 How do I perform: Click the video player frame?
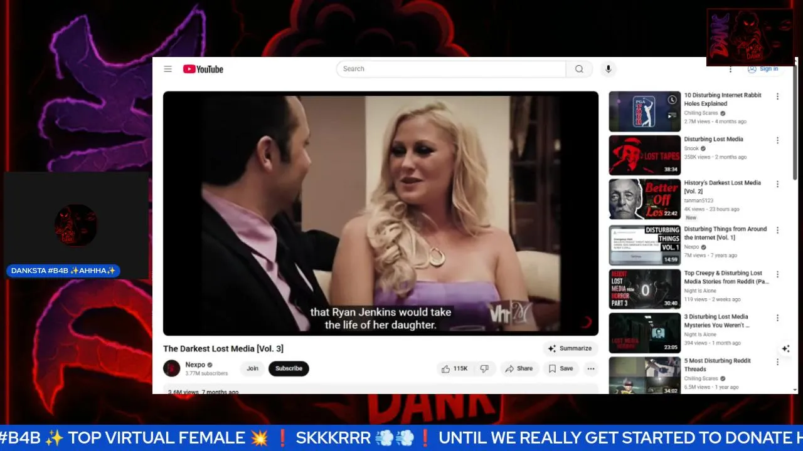tap(381, 214)
